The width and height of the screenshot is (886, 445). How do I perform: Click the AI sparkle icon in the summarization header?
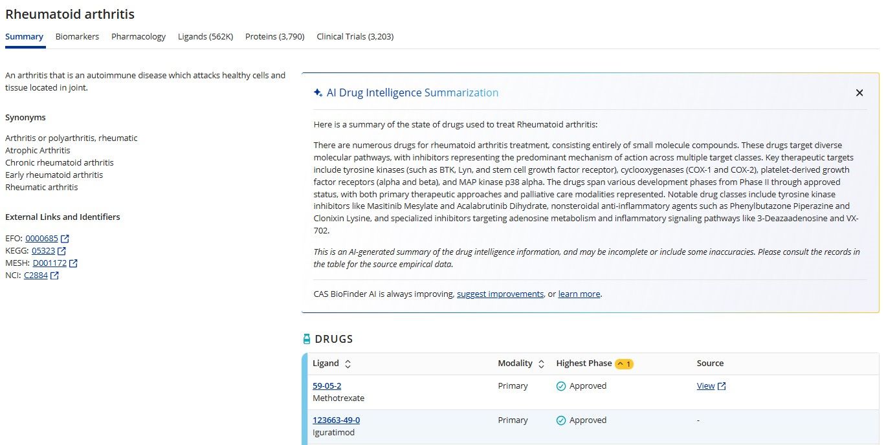click(318, 93)
